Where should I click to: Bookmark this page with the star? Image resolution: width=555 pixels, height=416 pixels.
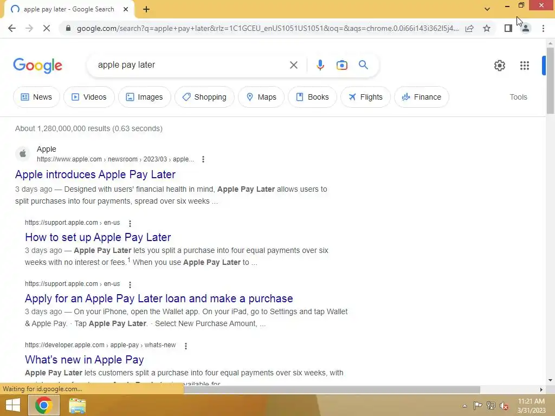click(487, 28)
